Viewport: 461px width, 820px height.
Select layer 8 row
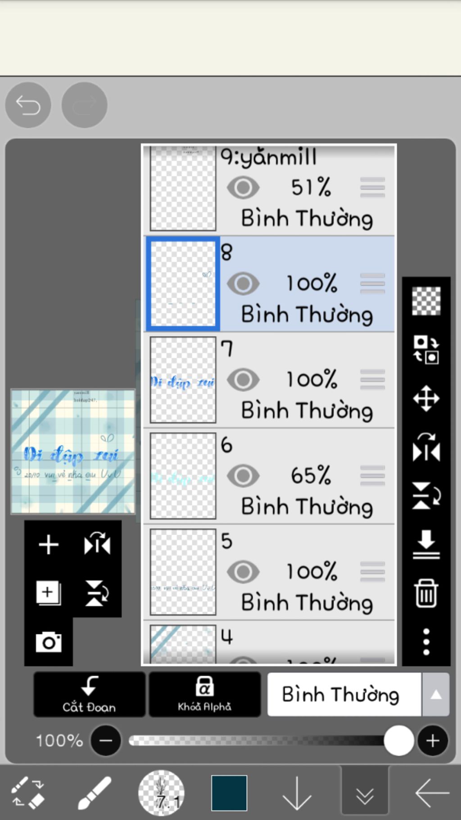(306, 284)
